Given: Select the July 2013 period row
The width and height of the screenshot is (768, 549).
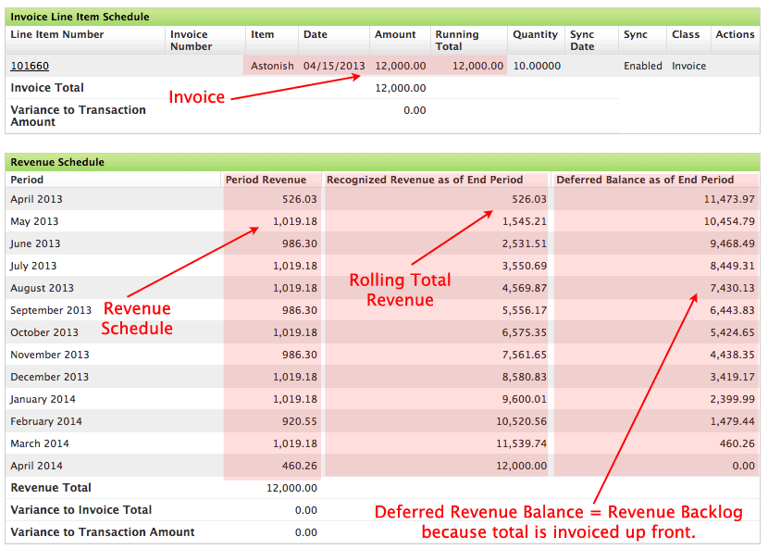Looking at the screenshot, I should click(x=382, y=266).
